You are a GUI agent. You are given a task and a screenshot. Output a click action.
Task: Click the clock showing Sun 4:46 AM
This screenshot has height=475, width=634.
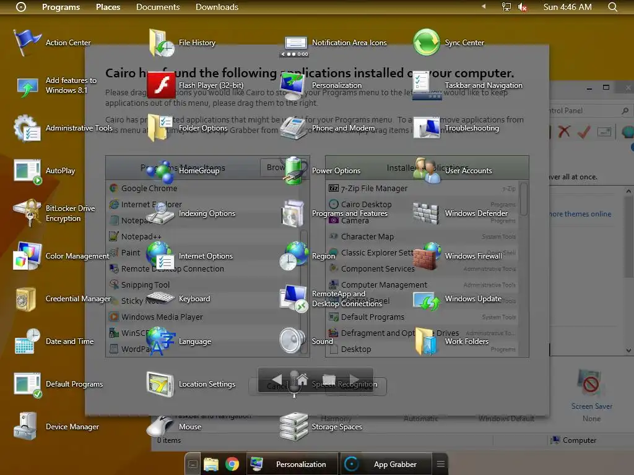click(567, 7)
